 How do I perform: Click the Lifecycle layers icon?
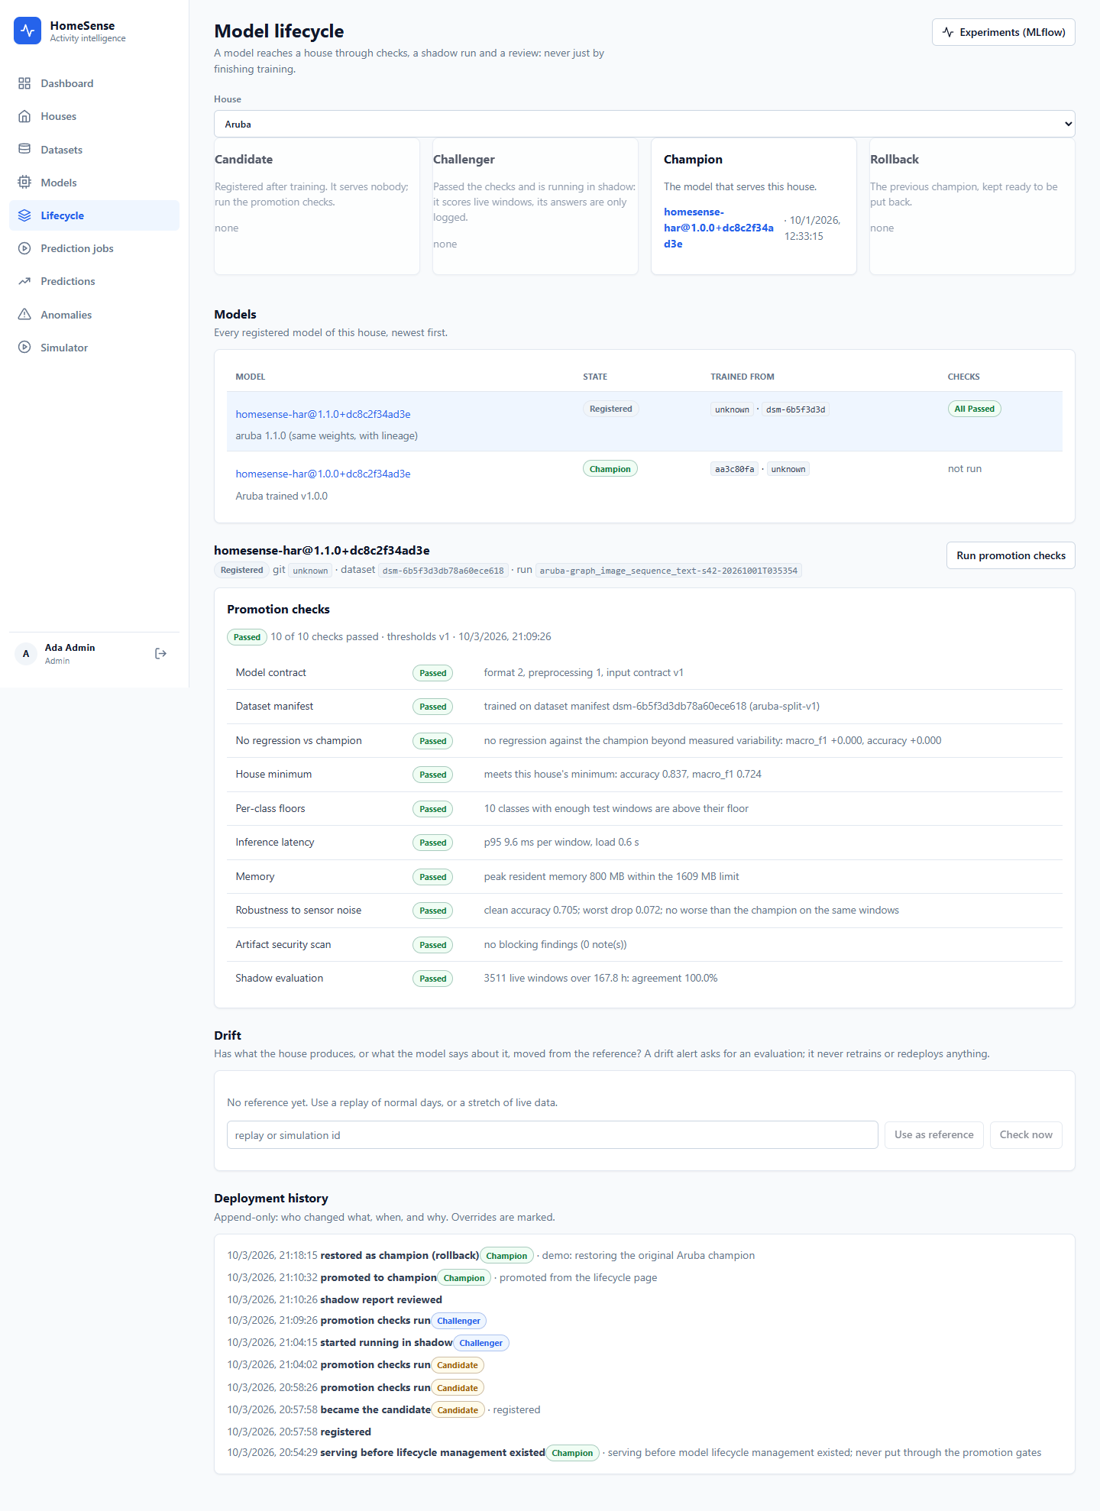coord(24,215)
